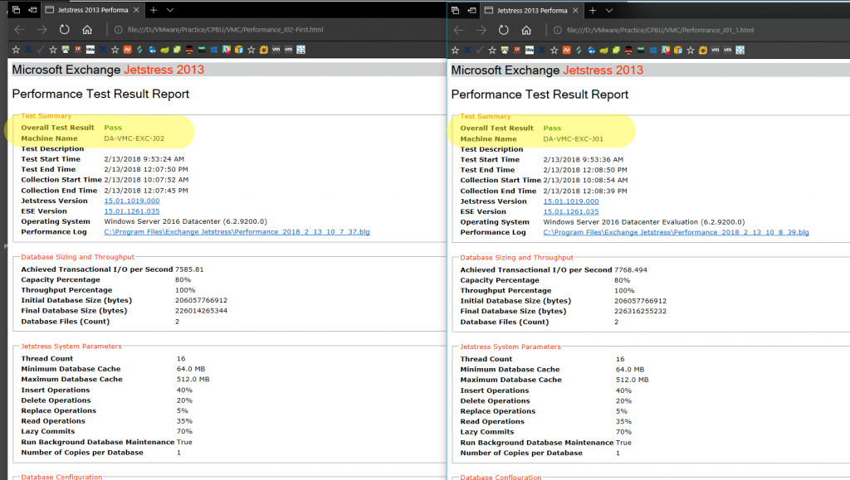Open Jetstress Version 15.01.1019.000 link, left report
Screen dimensions: 850x480
pos(131,201)
